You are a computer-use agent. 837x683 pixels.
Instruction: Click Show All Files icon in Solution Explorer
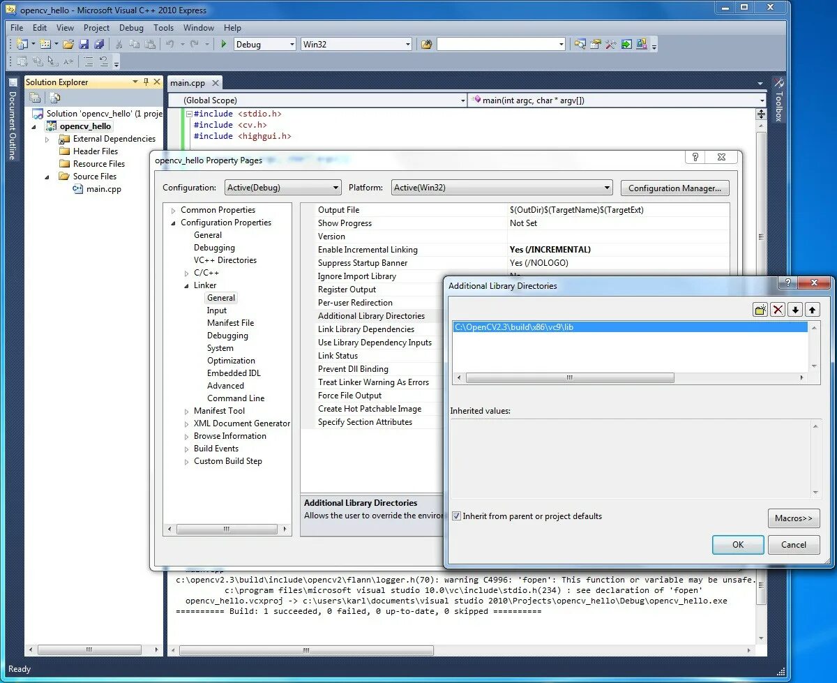[54, 98]
